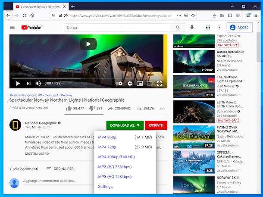This screenshot has height=197, width=263.
Task: Open the Firefox library icon
Action: [222, 16]
